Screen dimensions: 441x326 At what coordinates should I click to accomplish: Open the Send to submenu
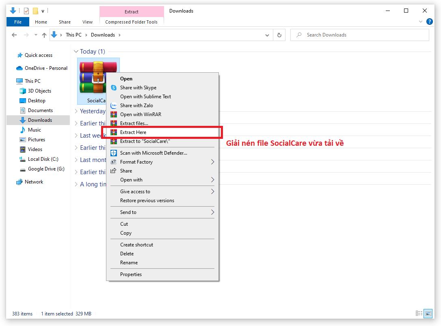162,212
